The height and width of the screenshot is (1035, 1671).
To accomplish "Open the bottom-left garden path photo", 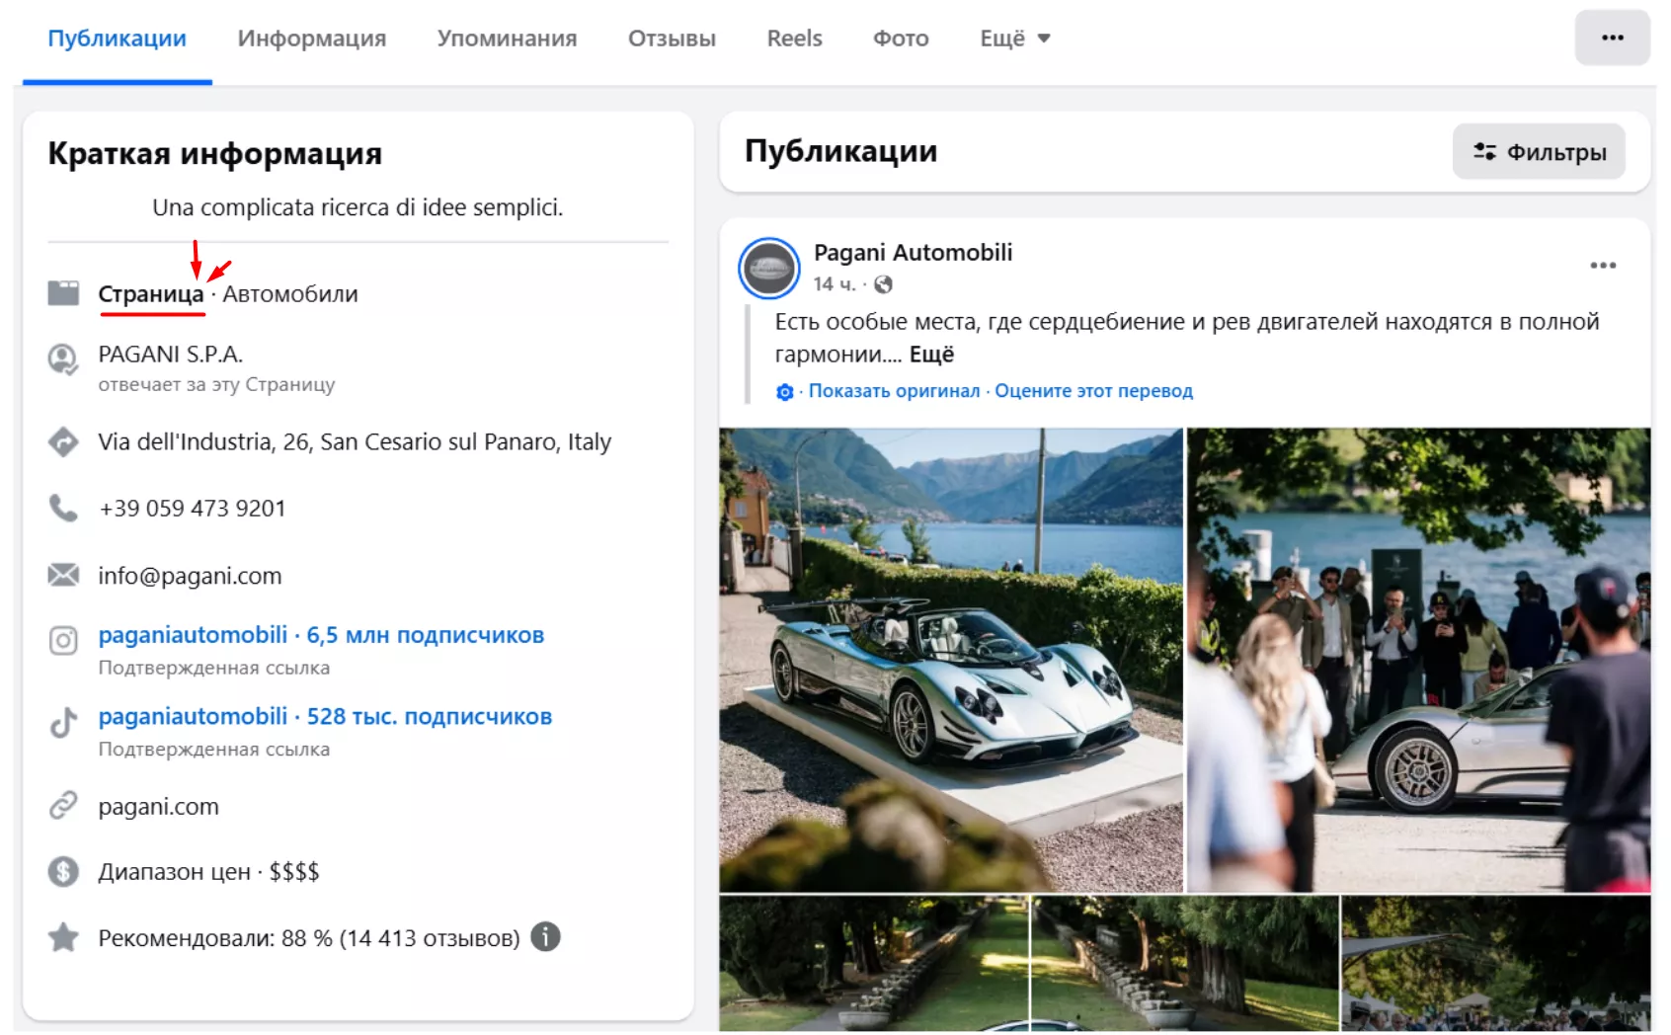I will click(x=874, y=964).
